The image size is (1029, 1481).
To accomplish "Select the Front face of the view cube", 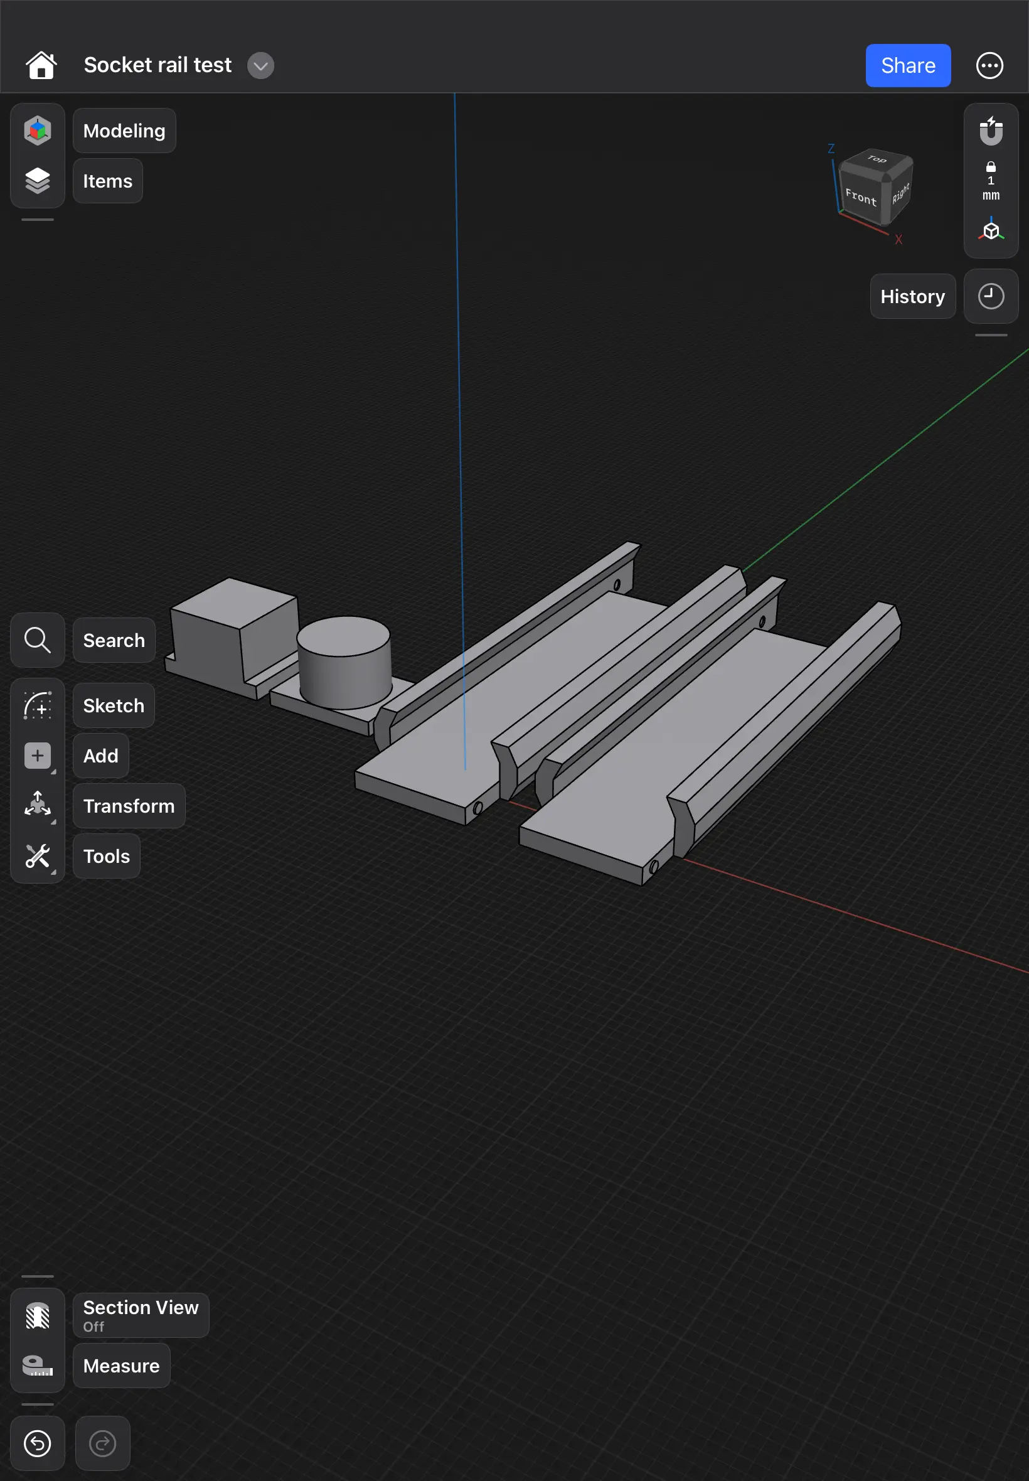I will (861, 195).
